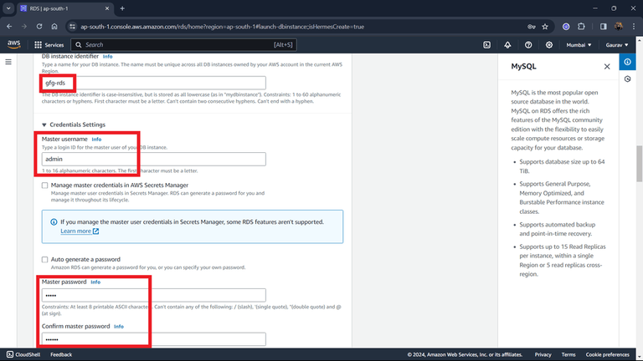The height and width of the screenshot is (361, 643).
Task: Open the tab search dropdown arrow
Action: click(x=8, y=8)
